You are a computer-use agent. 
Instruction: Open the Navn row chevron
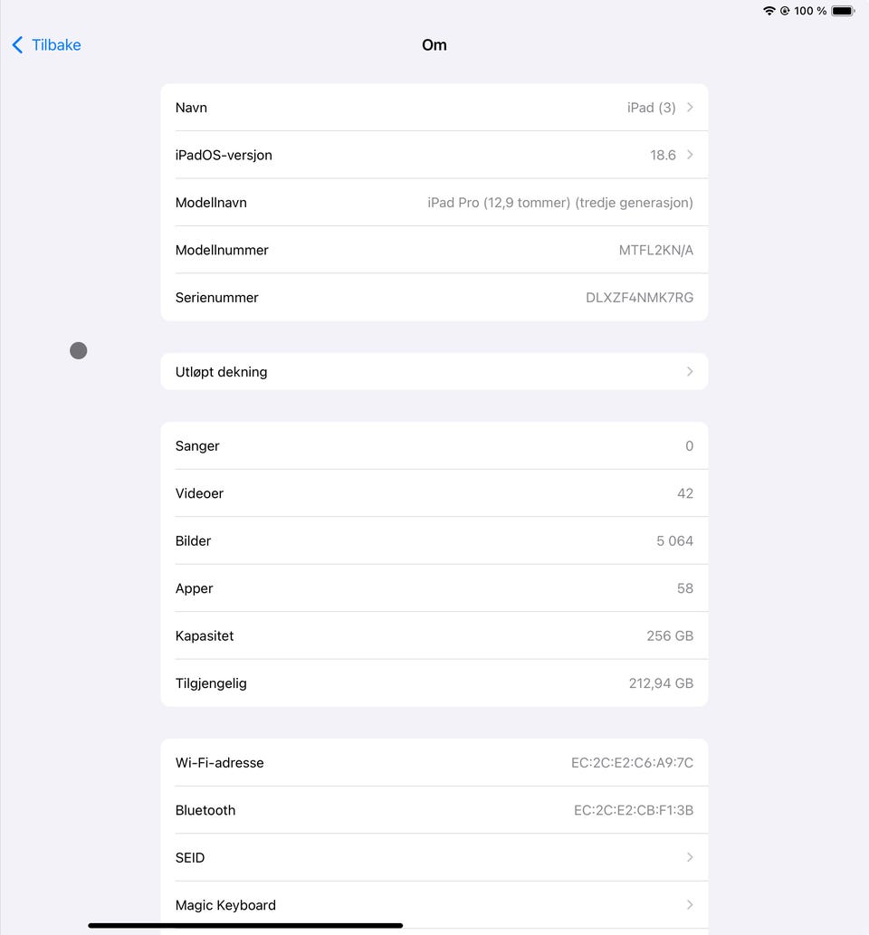[x=690, y=108]
